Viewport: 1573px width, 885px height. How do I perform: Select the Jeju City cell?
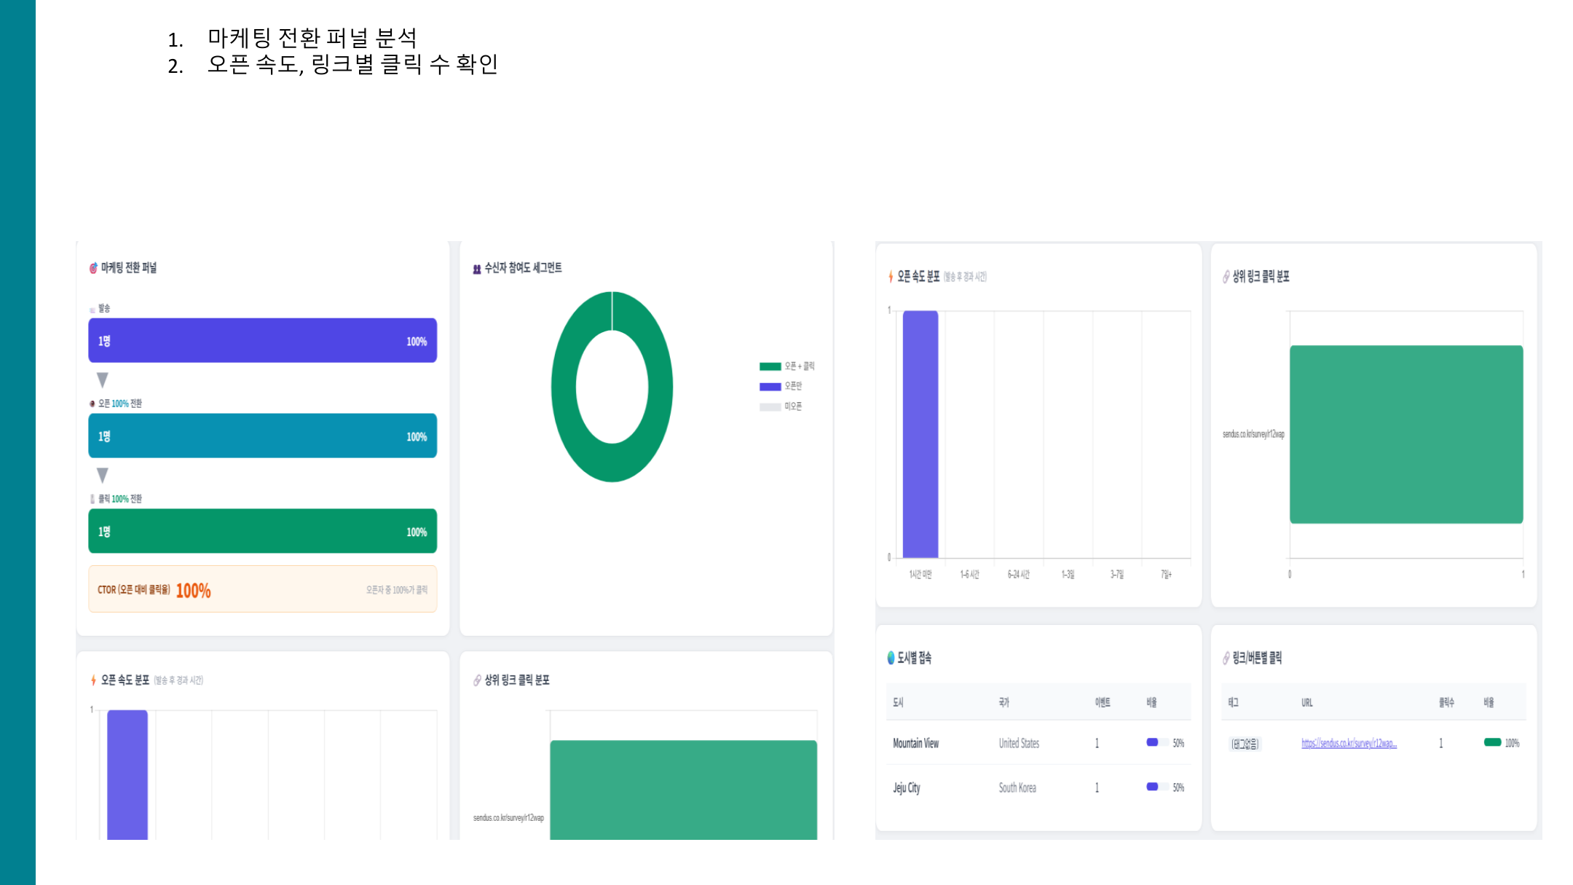907,788
